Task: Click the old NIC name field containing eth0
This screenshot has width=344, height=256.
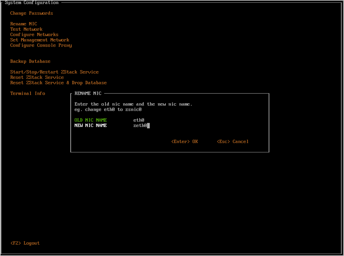Action: coord(139,120)
